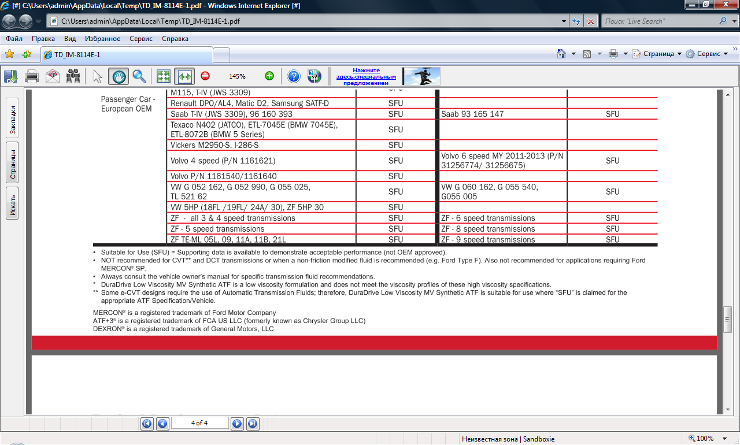Viewport: 740px width, 445px height.
Task: Expand the address bar history dropdown
Action: point(564,21)
